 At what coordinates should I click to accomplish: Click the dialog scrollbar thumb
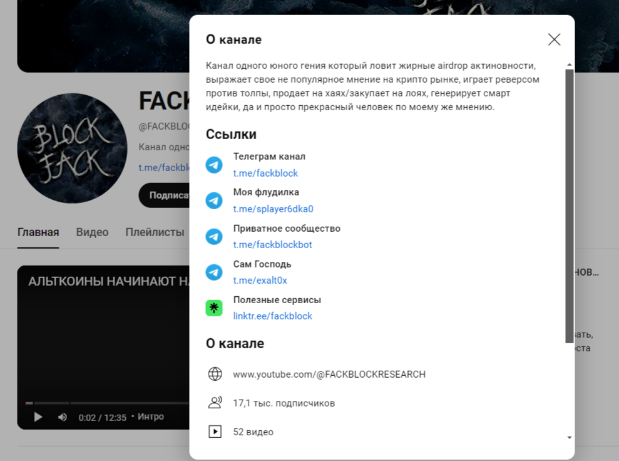(569, 206)
